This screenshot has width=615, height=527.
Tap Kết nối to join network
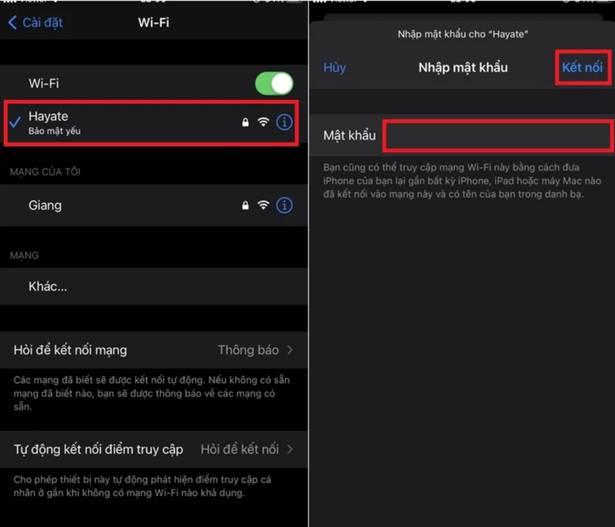(582, 68)
